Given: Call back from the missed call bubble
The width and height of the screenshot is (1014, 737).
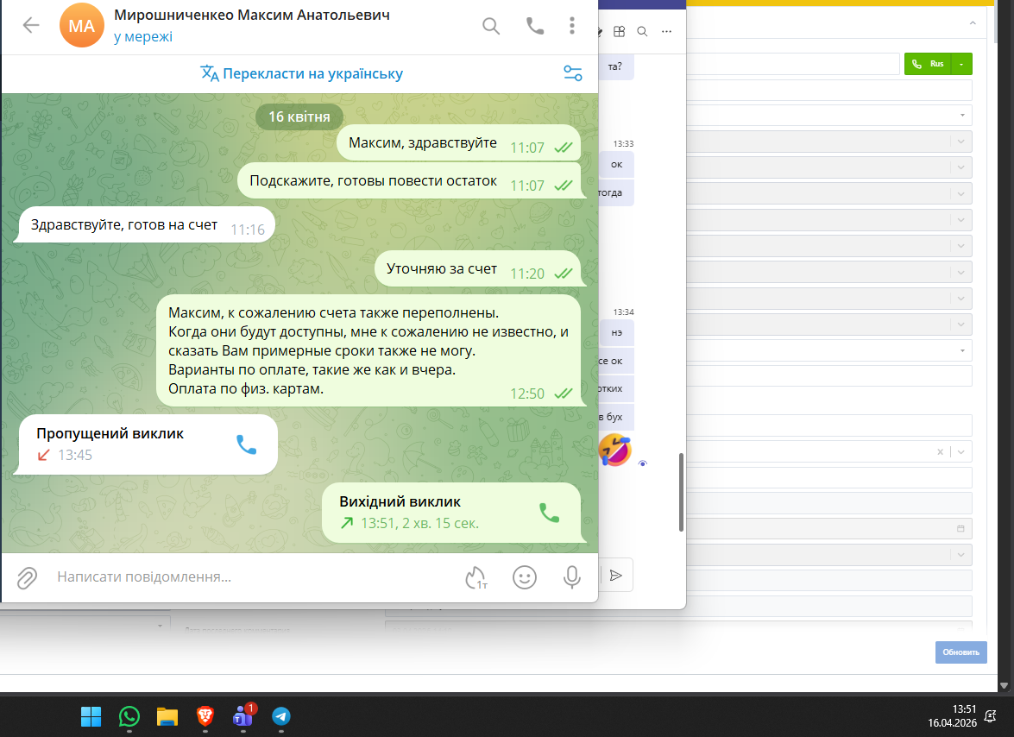Looking at the screenshot, I should (x=247, y=444).
